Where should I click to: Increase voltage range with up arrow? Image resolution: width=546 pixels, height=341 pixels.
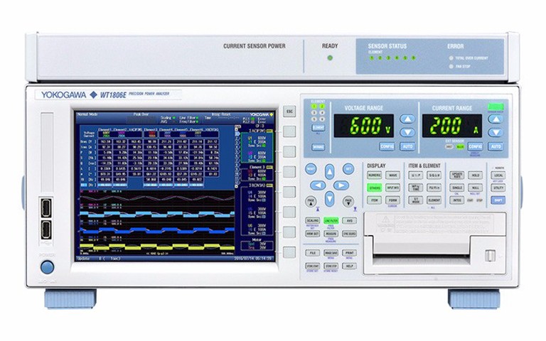click(x=407, y=119)
